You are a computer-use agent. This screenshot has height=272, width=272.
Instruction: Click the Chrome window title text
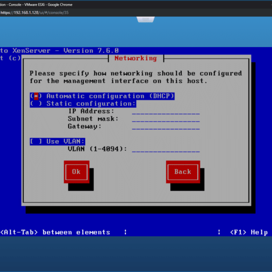36,5
